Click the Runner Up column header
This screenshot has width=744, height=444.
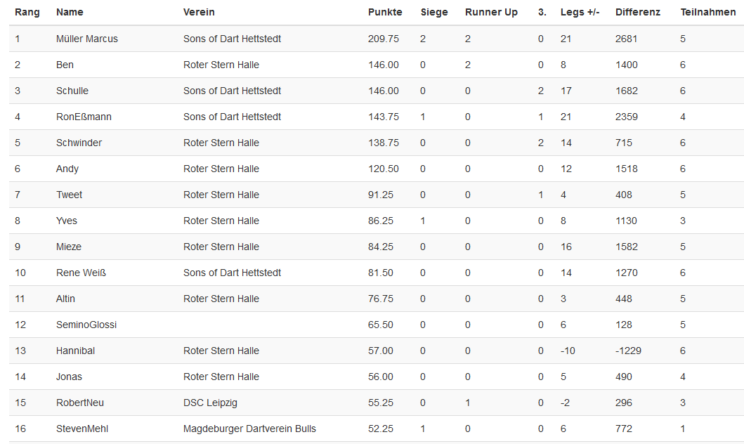coord(491,13)
